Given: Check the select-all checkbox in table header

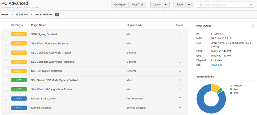Looking at the screenshot, I should (6, 25).
